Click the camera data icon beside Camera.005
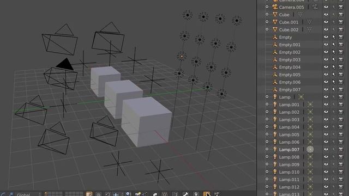Viewport: 349px width, 196px height. [315, 7]
